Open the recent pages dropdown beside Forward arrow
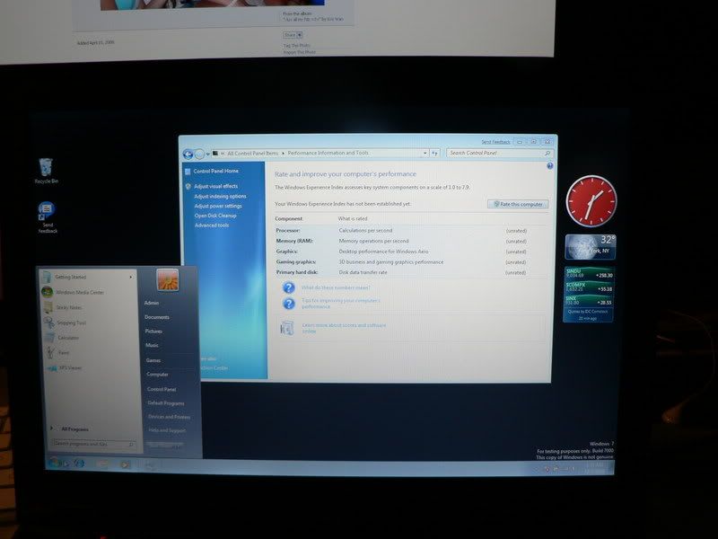718x539 pixels. [x=208, y=154]
